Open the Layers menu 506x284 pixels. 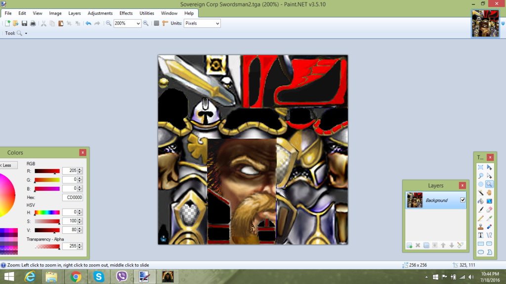[x=75, y=13]
